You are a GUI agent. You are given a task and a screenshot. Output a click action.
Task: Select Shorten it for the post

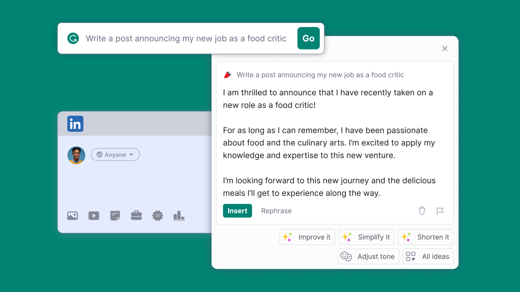pos(426,237)
